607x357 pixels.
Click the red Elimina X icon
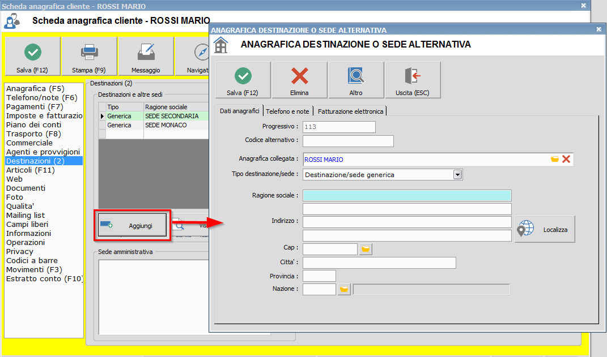(x=299, y=76)
